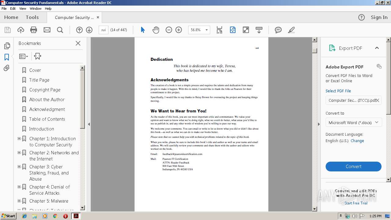Switch to the Tools tab
The height and width of the screenshot is (220, 391).
coord(32,17)
